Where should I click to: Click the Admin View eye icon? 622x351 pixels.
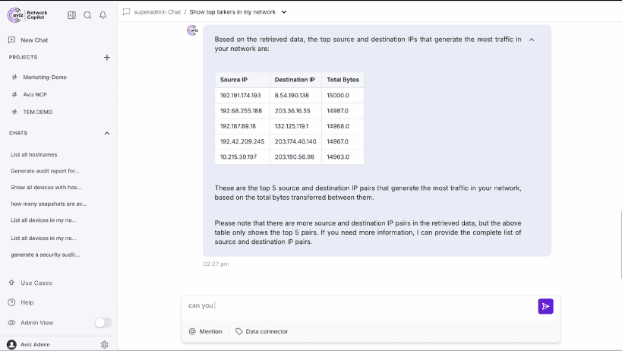[x=11, y=323]
